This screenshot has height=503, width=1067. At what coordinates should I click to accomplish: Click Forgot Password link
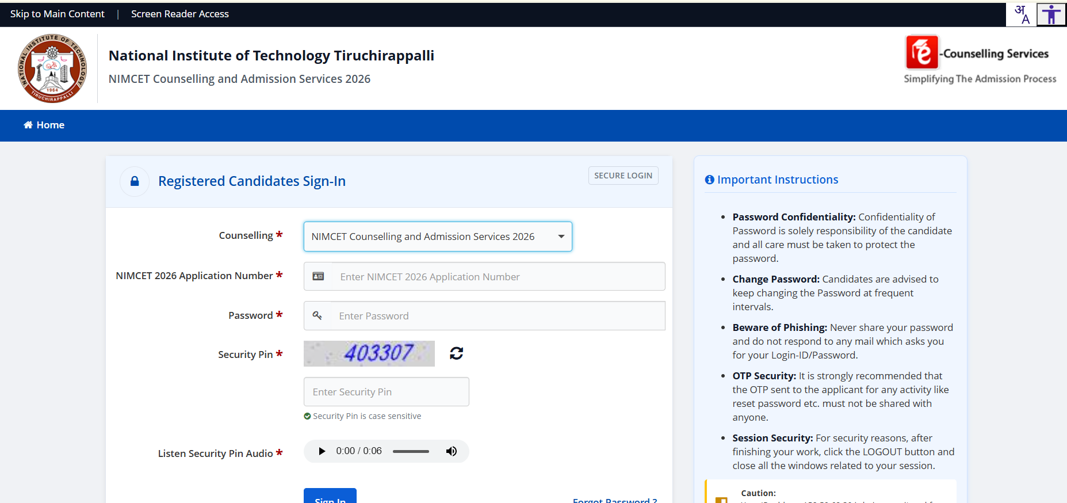615,500
